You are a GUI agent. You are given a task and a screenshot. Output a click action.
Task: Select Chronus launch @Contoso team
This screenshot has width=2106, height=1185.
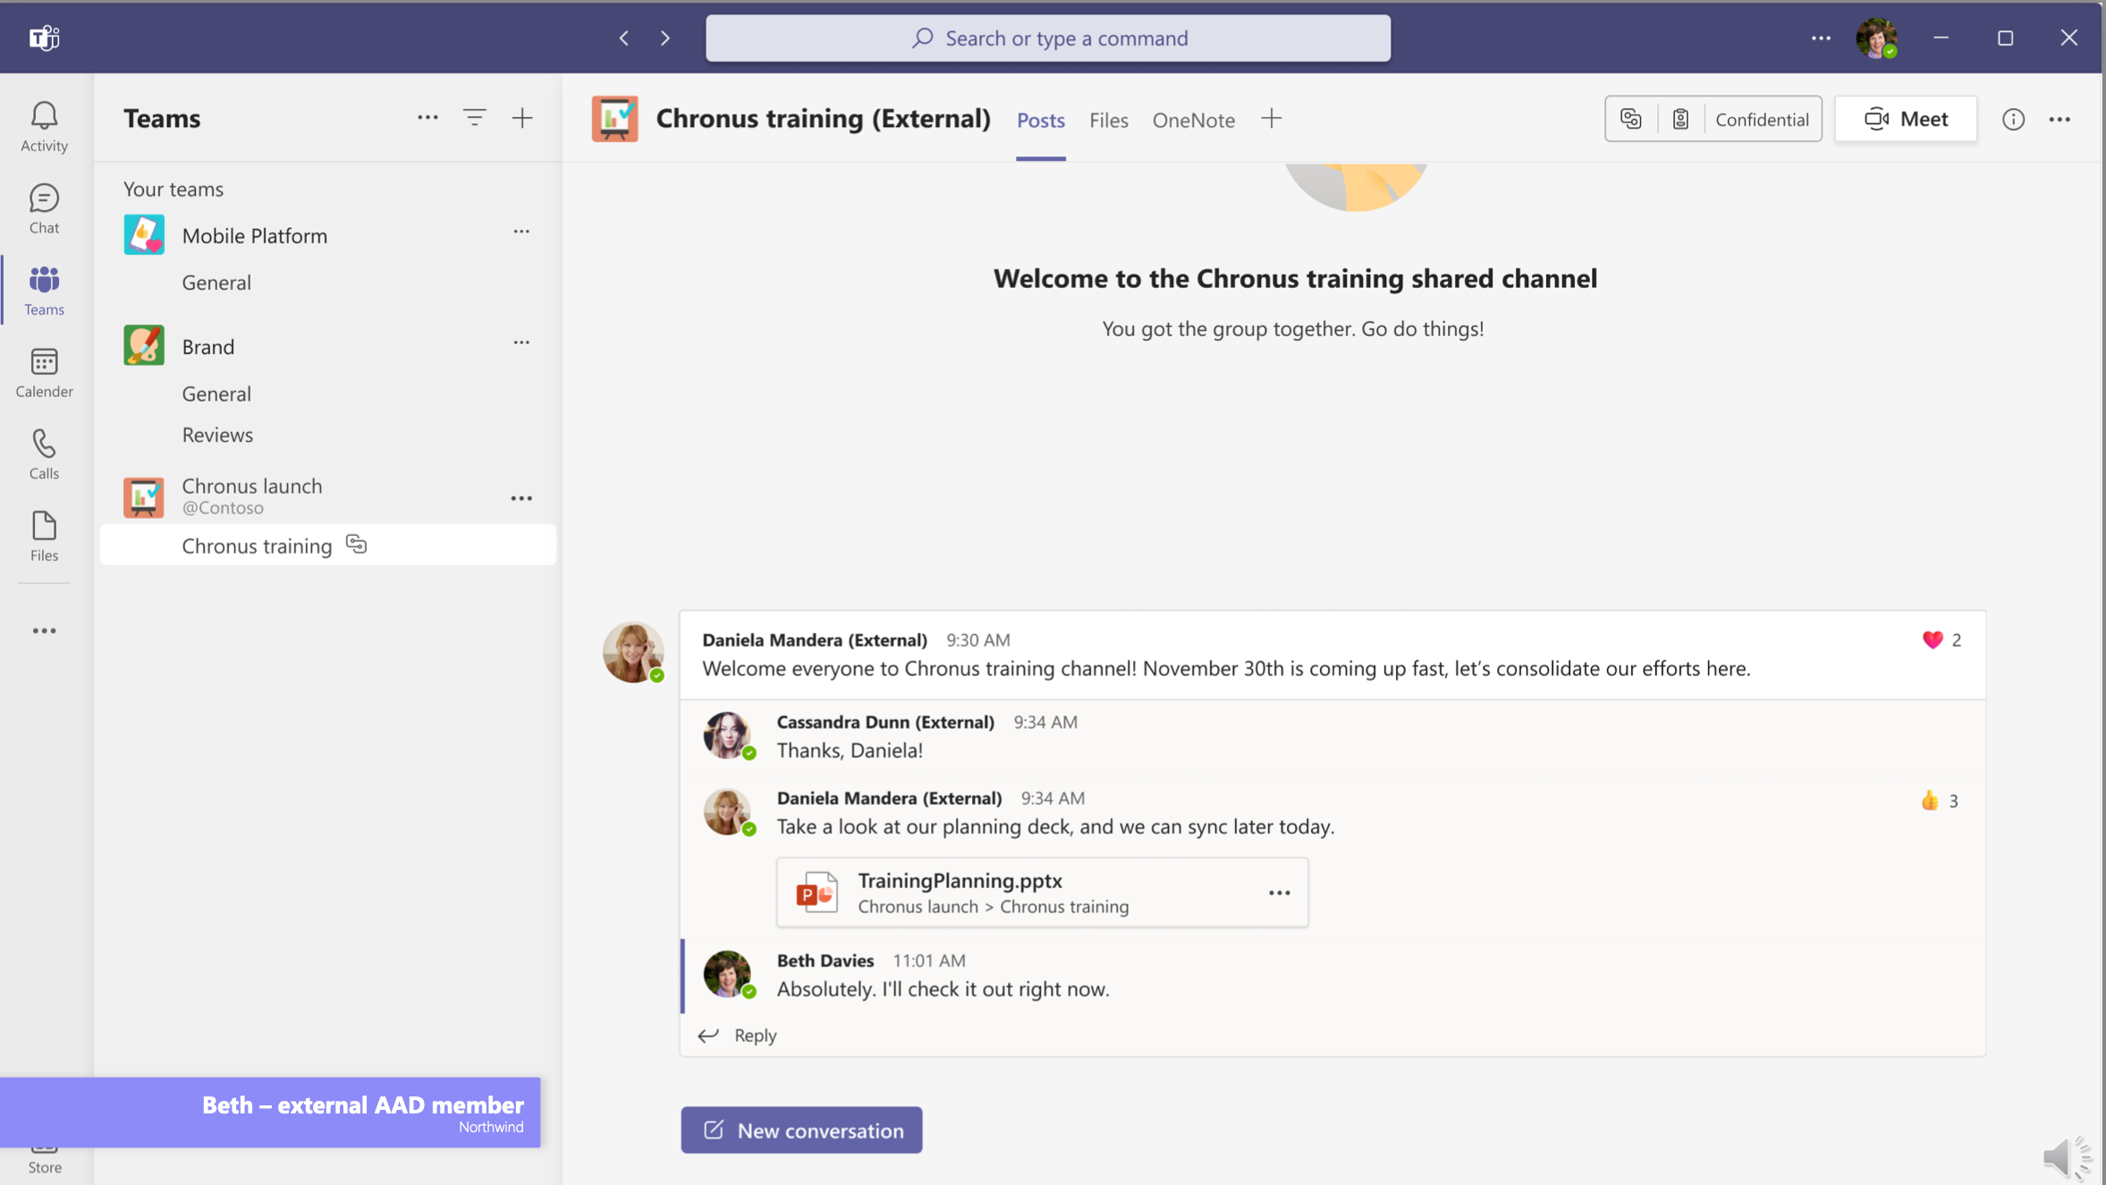252,495
